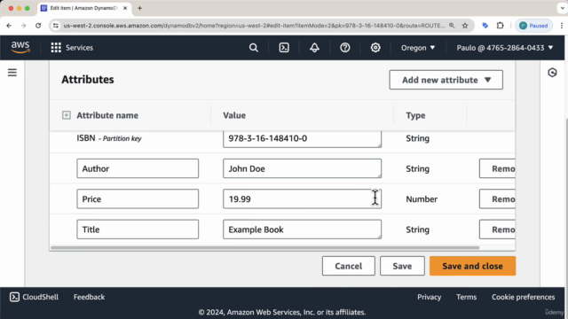Edit the Price attribute name field
The height and width of the screenshot is (319, 568).
(x=138, y=198)
